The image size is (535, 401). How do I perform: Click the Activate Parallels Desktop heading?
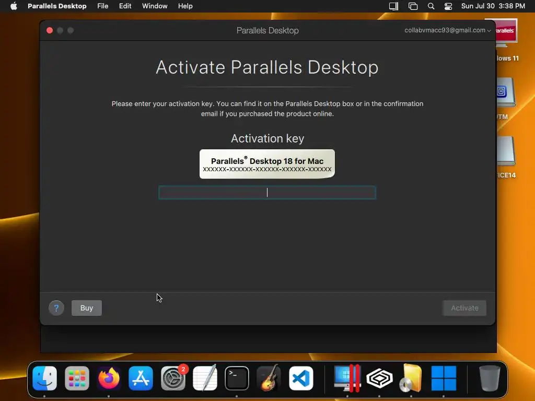(267, 67)
